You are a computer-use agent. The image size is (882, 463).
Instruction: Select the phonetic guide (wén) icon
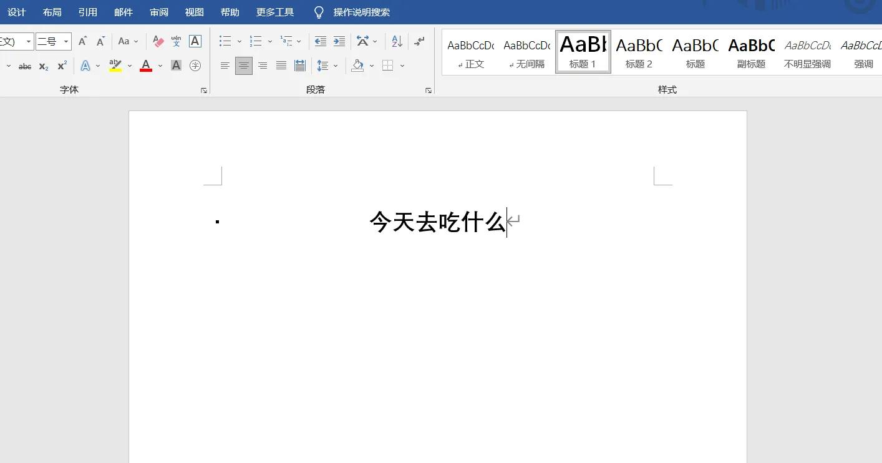(x=175, y=41)
